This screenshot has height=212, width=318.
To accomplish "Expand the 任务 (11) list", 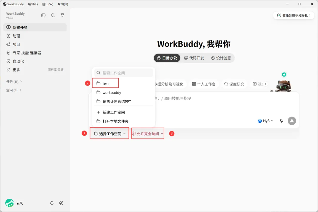I will click(14, 82).
